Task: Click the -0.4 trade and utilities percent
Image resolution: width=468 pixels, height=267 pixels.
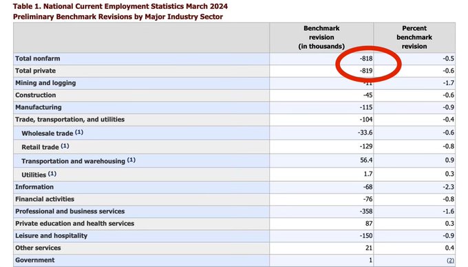Action: (x=448, y=119)
